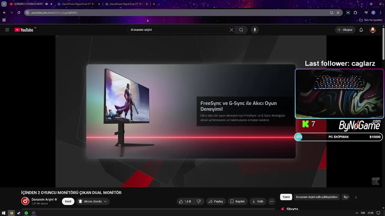Open a new browser tab
The image size is (385, 216).
pyautogui.click(x=154, y=4)
